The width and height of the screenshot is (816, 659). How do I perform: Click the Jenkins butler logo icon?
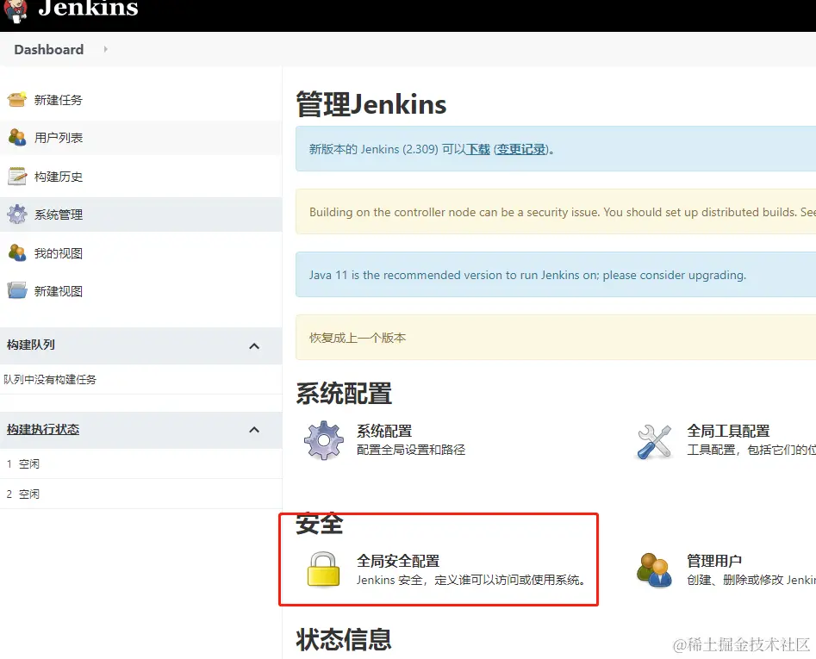(16, 10)
